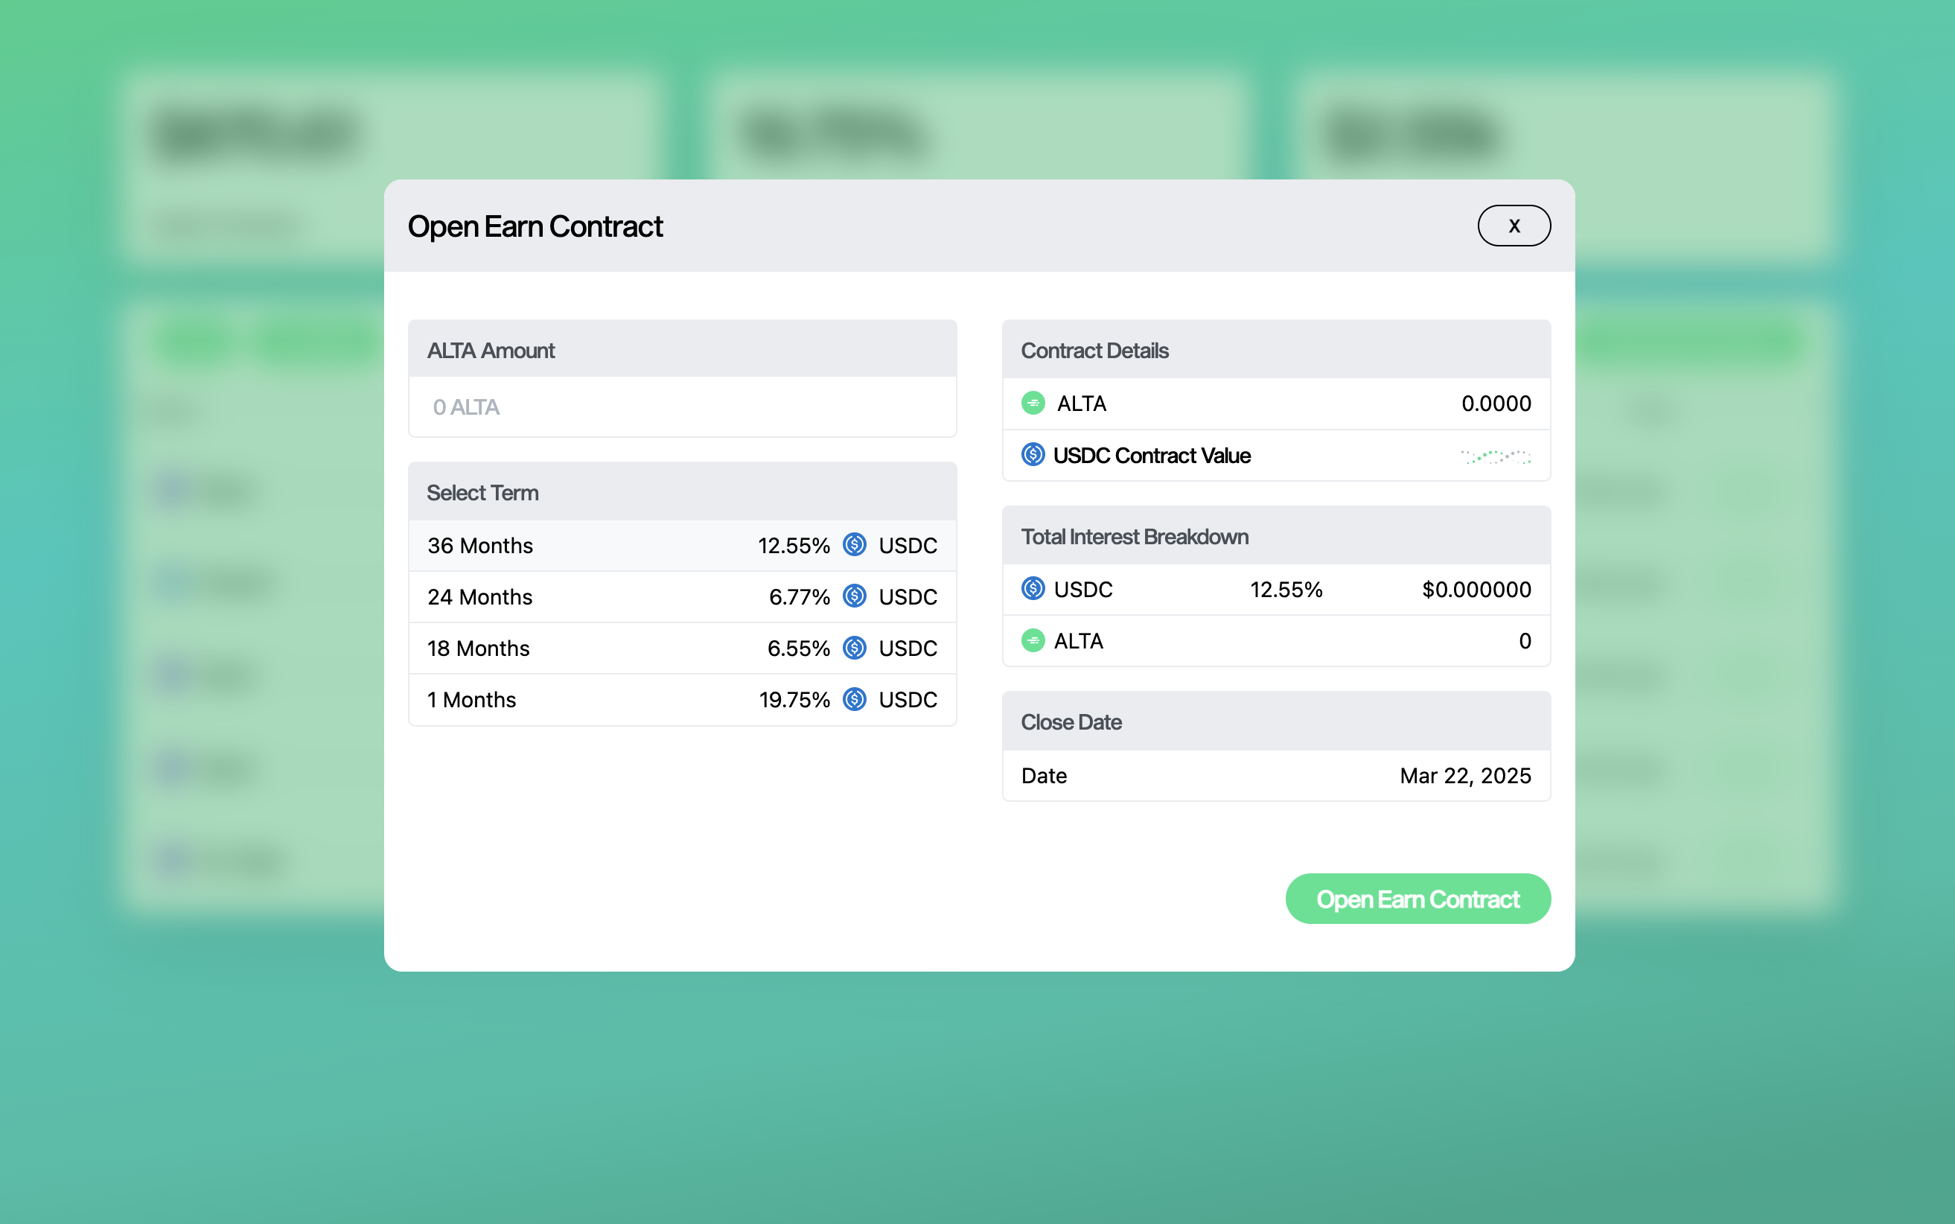Click the $0.000000 USDC interest amount
1955x1224 pixels.
click(x=1476, y=590)
